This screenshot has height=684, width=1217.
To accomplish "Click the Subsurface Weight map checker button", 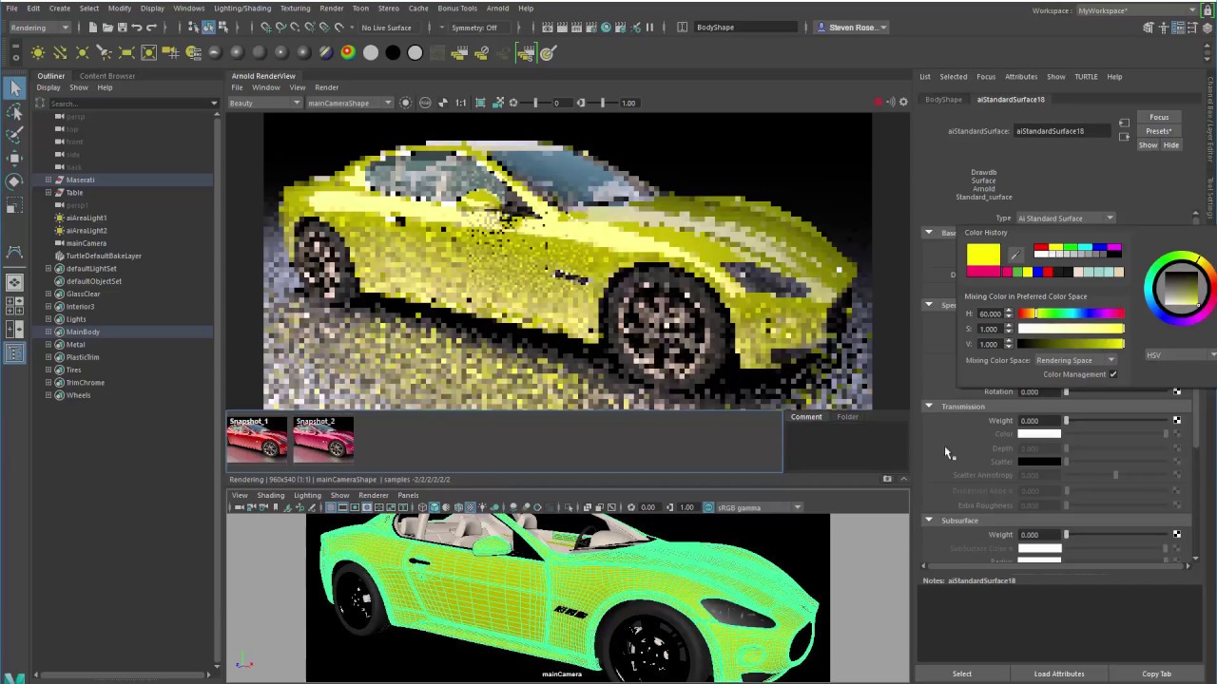I will (1177, 534).
